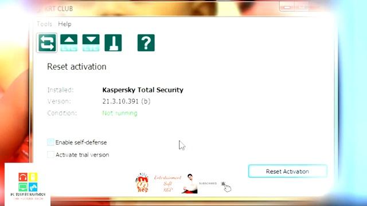
Task: Click the Version: label
Action: click(59, 101)
